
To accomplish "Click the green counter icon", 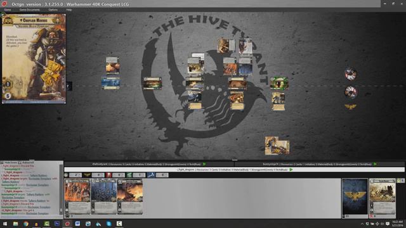I will pyautogui.click(x=129, y=175).
